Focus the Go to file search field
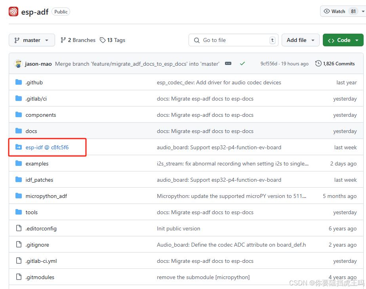Viewport: 366px width, 289px height. (233, 40)
